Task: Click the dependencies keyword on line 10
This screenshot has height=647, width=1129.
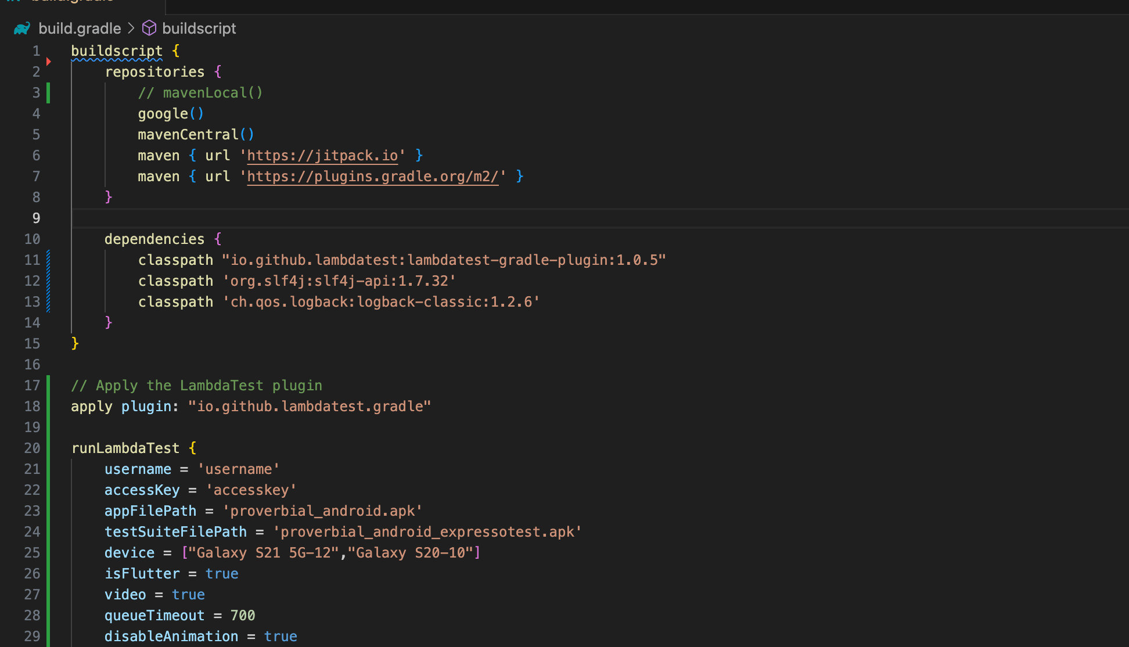Action: pos(154,239)
